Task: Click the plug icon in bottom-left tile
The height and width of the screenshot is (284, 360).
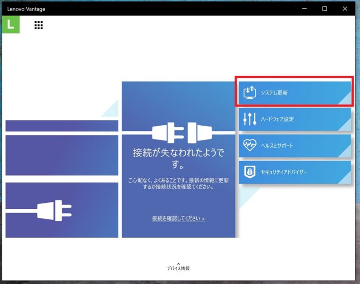Action: pyautogui.click(x=54, y=210)
